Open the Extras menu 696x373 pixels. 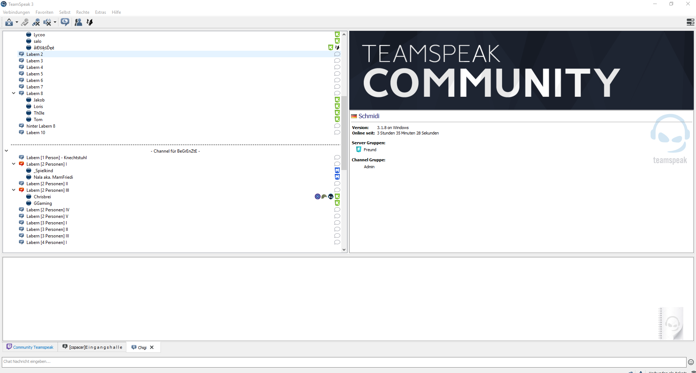[x=101, y=12]
